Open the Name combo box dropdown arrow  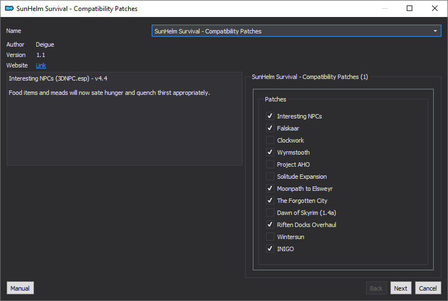435,31
